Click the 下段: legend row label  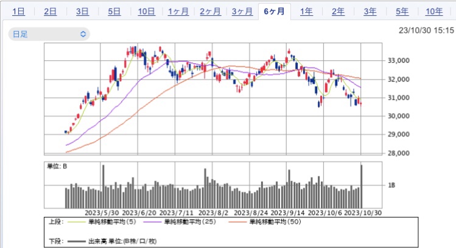click(x=56, y=241)
